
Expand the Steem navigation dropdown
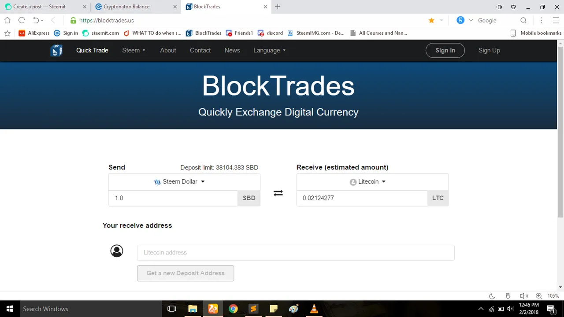tap(134, 50)
